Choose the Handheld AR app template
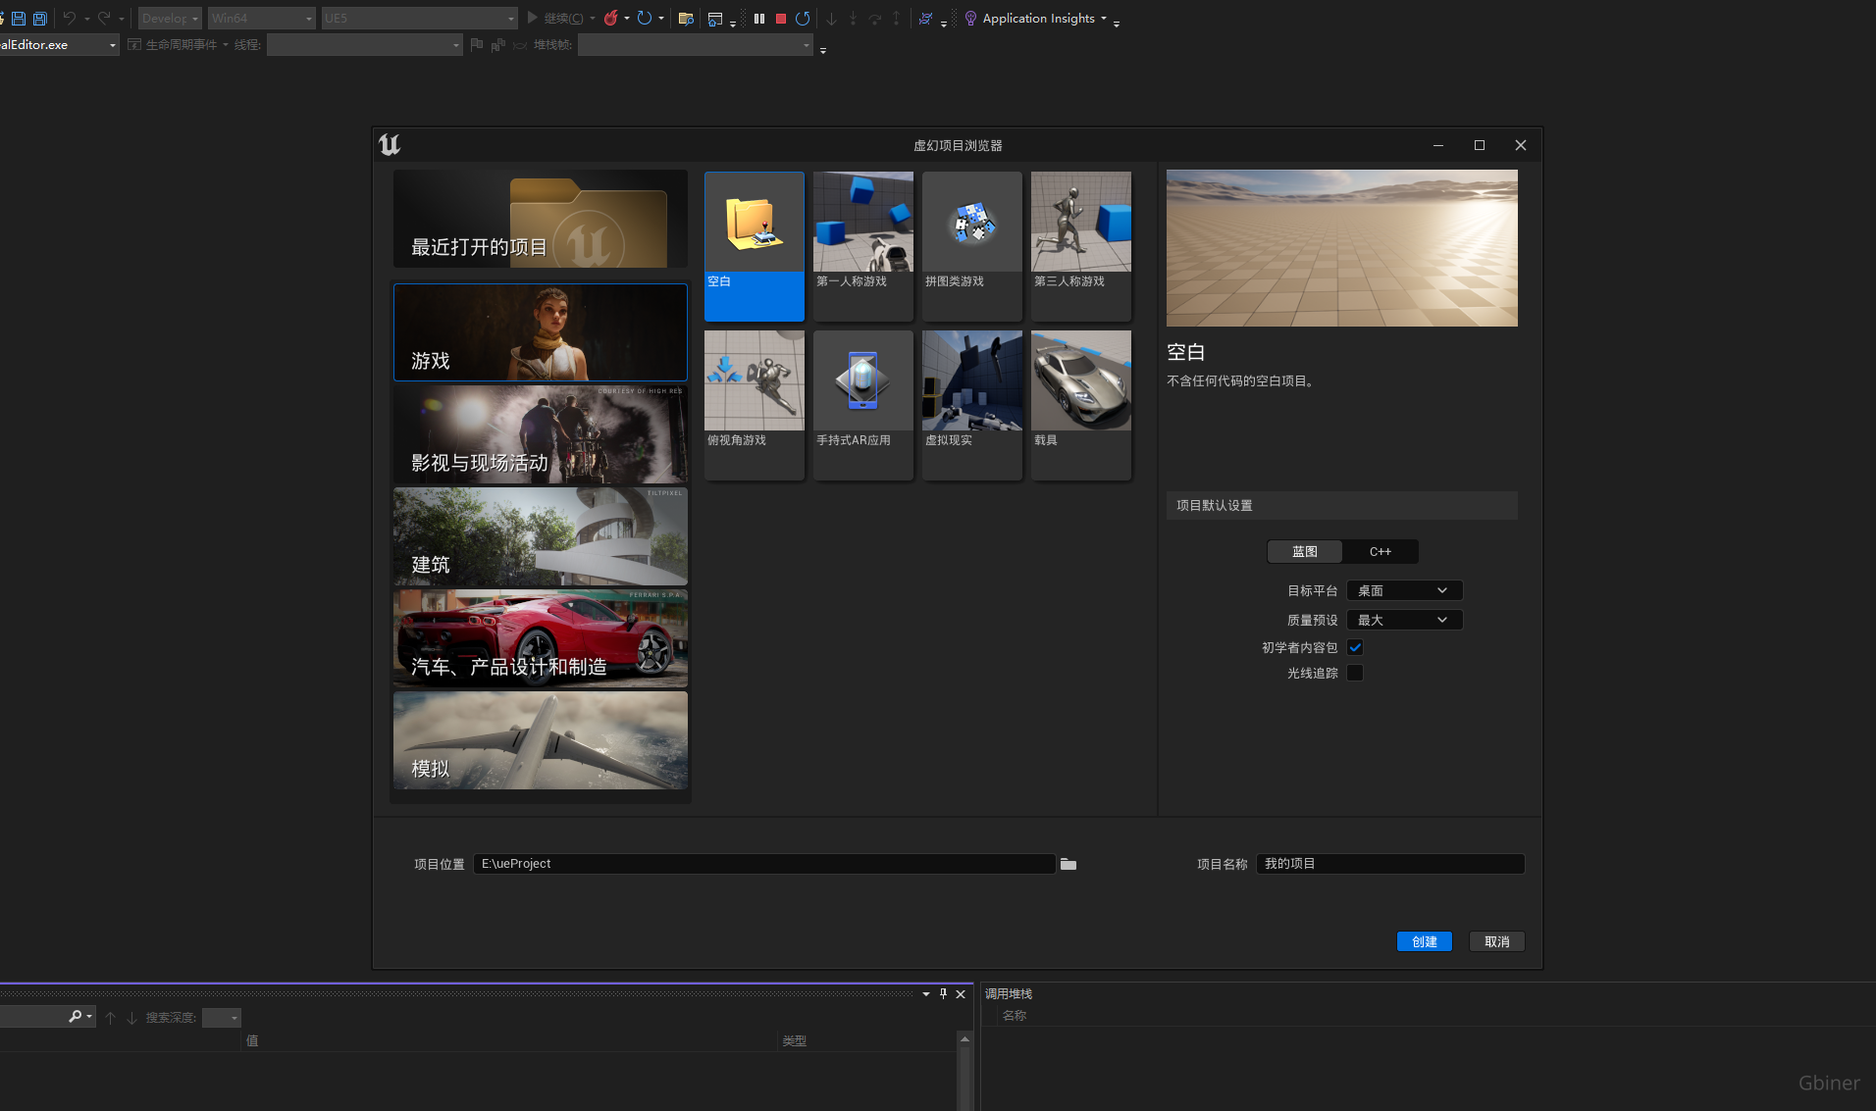 pyautogui.click(x=862, y=382)
